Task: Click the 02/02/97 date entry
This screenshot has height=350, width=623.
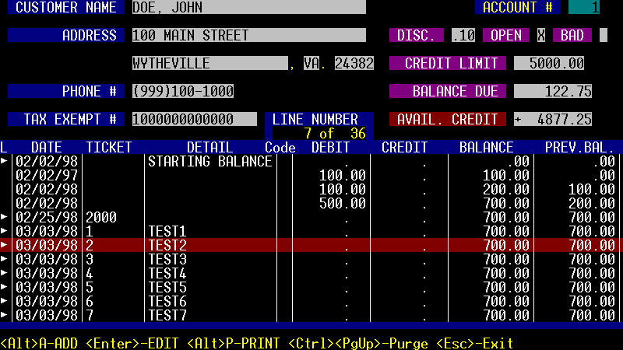Action: click(x=47, y=175)
